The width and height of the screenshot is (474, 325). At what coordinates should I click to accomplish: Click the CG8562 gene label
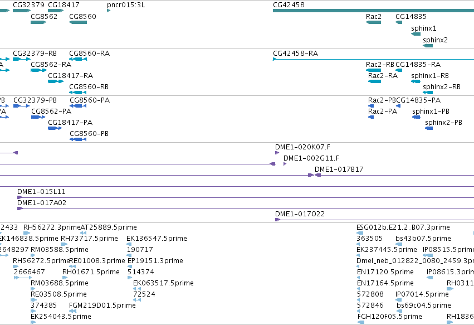tap(44, 17)
